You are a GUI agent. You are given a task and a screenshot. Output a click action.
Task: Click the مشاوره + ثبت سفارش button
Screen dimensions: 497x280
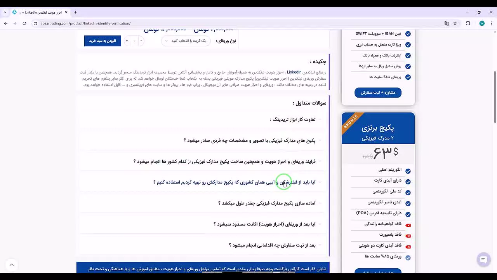pos(378,93)
